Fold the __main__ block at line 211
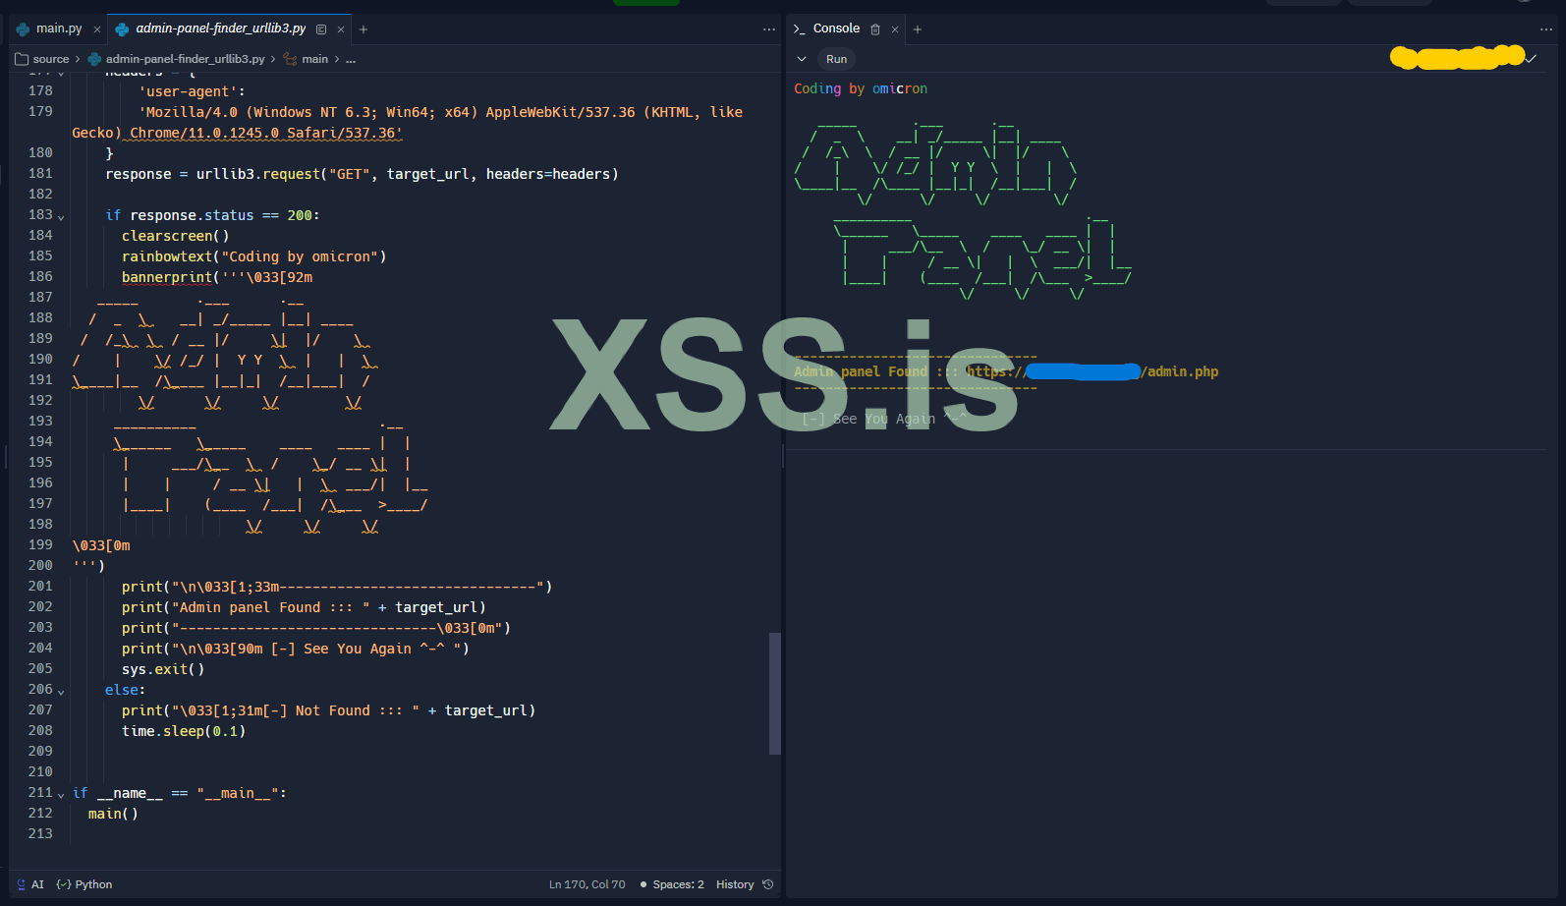 coord(61,795)
